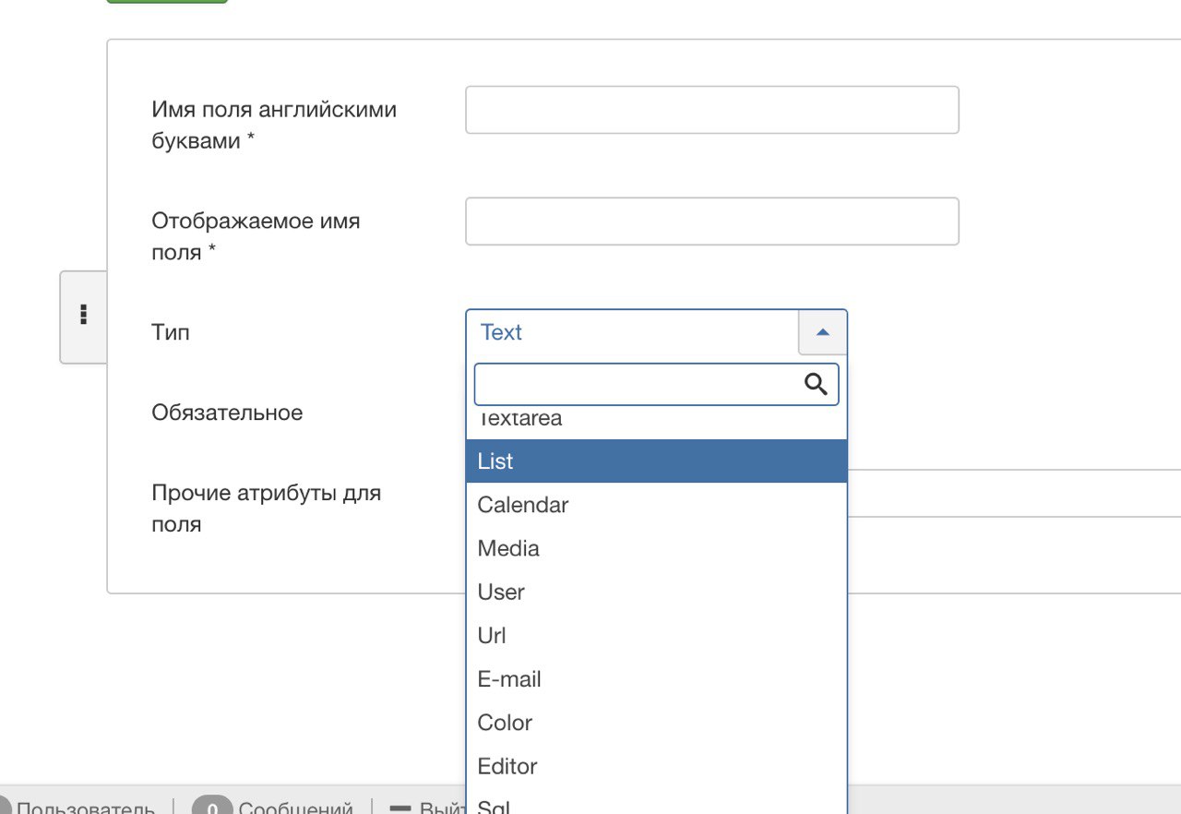
Task: Select User field type
Action: tap(656, 592)
